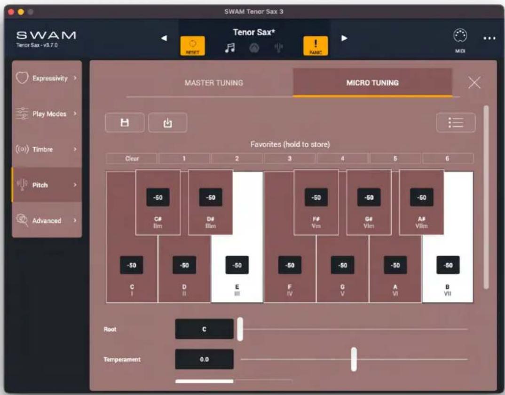Click the Temperament value field 0.0
Image resolution: width=505 pixels, height=395 pixels.
[204, 359]
